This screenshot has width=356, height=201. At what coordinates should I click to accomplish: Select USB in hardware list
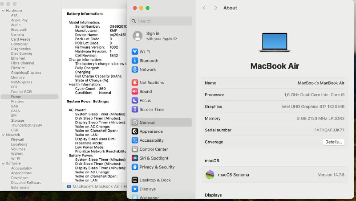tap(15, 130)
